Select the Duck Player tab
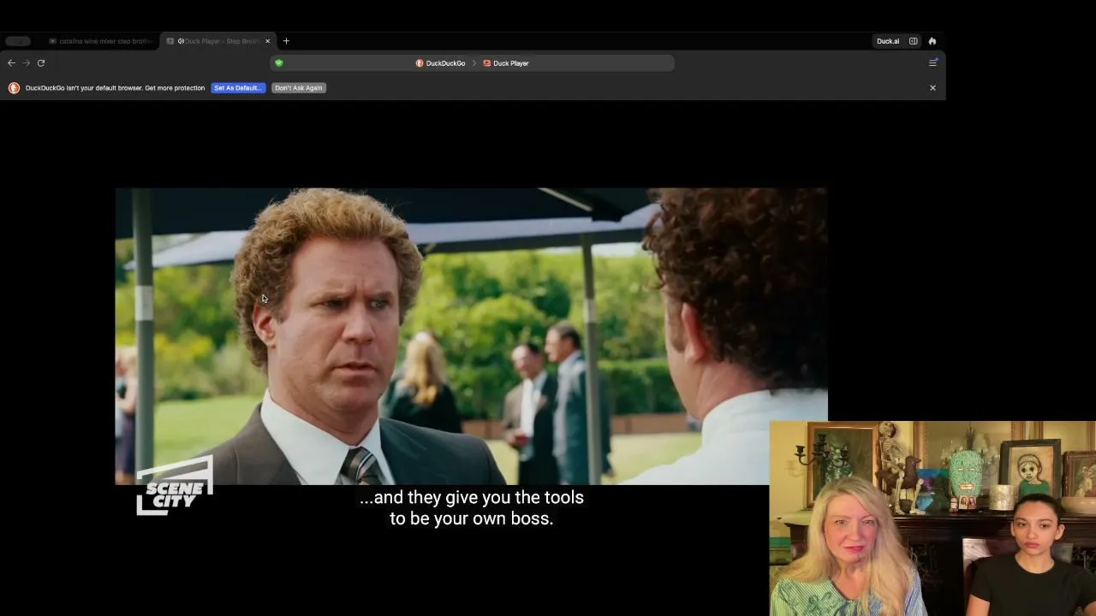Image resolution: width=1096 pixels, height=616 pixels. [x=218, y=41]
